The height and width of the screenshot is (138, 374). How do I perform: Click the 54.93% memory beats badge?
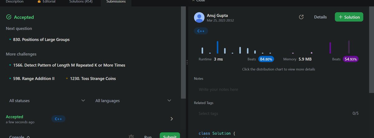tap(351, 59)
